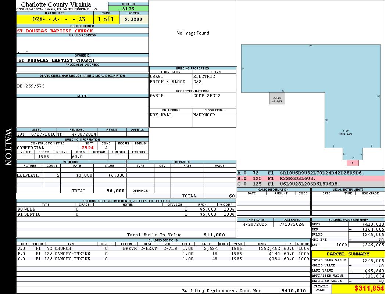Screen dimensions: 386x294
Task: Select the 91 SEPTIC built-in row
Action: (126, 215)
